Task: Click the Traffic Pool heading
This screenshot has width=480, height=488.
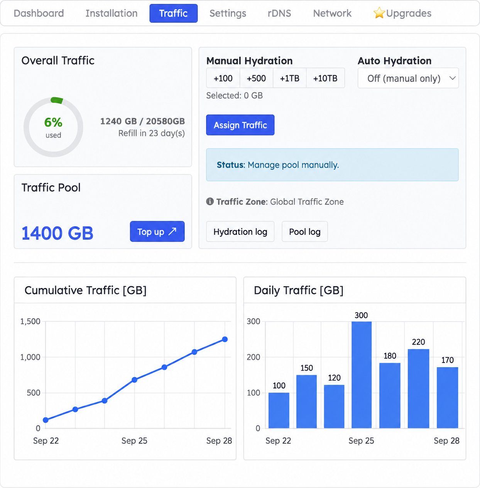Action: (x=51, y=188)
